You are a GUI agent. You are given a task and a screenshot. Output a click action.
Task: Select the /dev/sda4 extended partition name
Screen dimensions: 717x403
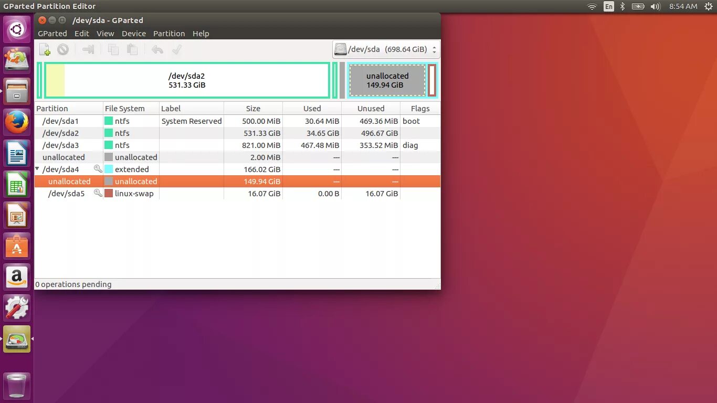60,169
